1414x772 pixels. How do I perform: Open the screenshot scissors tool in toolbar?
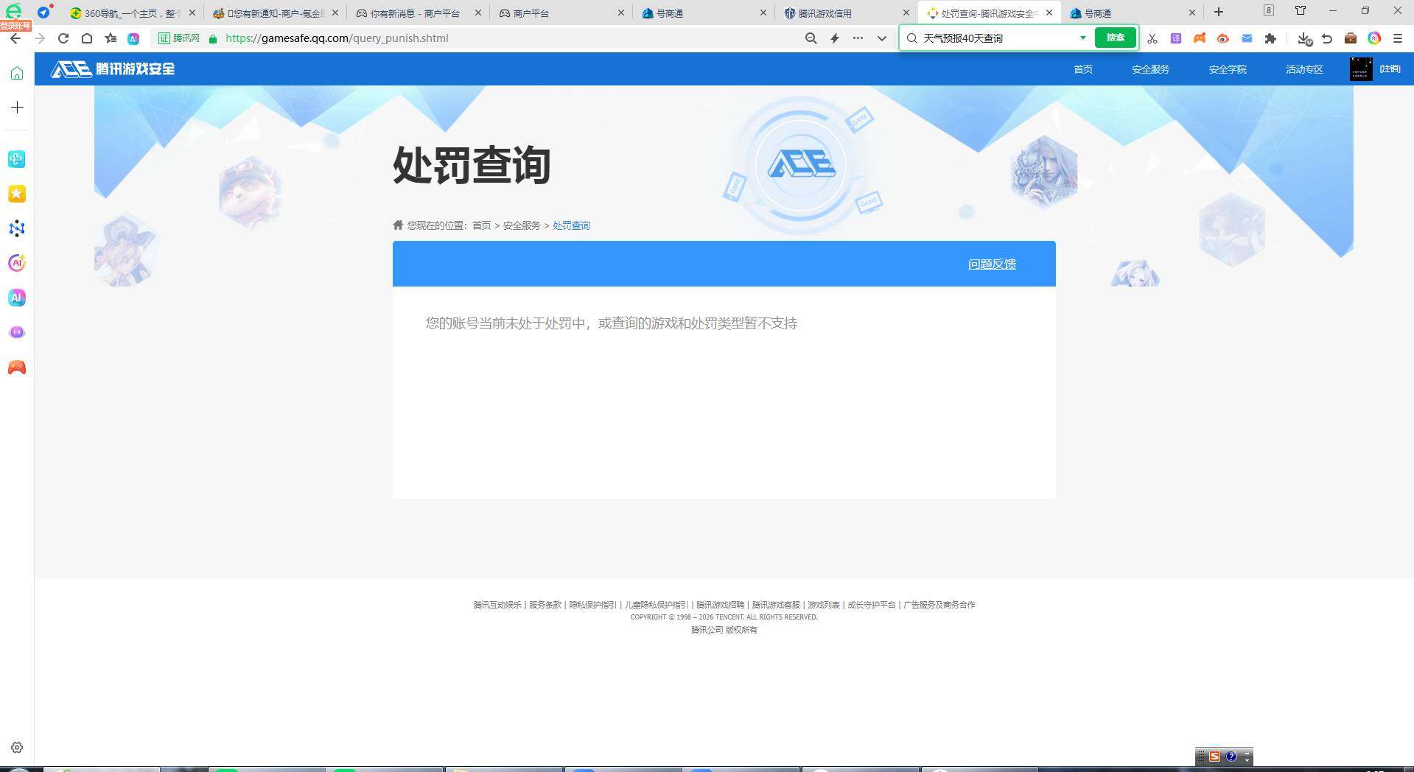pyautogui.click(x=1152, y=38)
